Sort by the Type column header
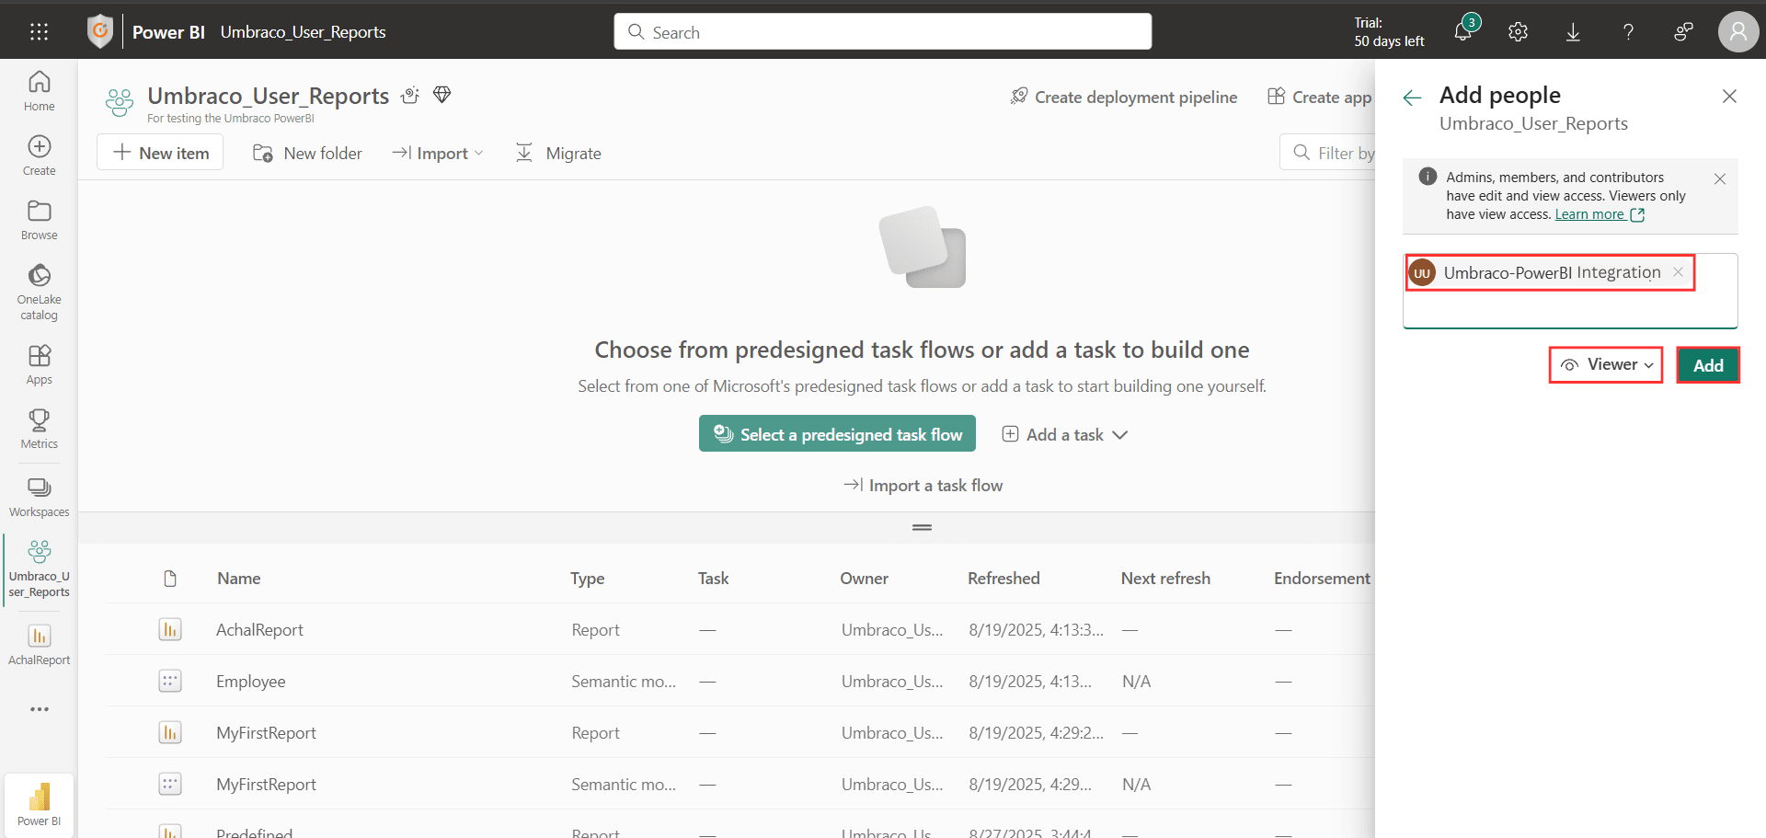1766x838 pixels. (587, 579)
